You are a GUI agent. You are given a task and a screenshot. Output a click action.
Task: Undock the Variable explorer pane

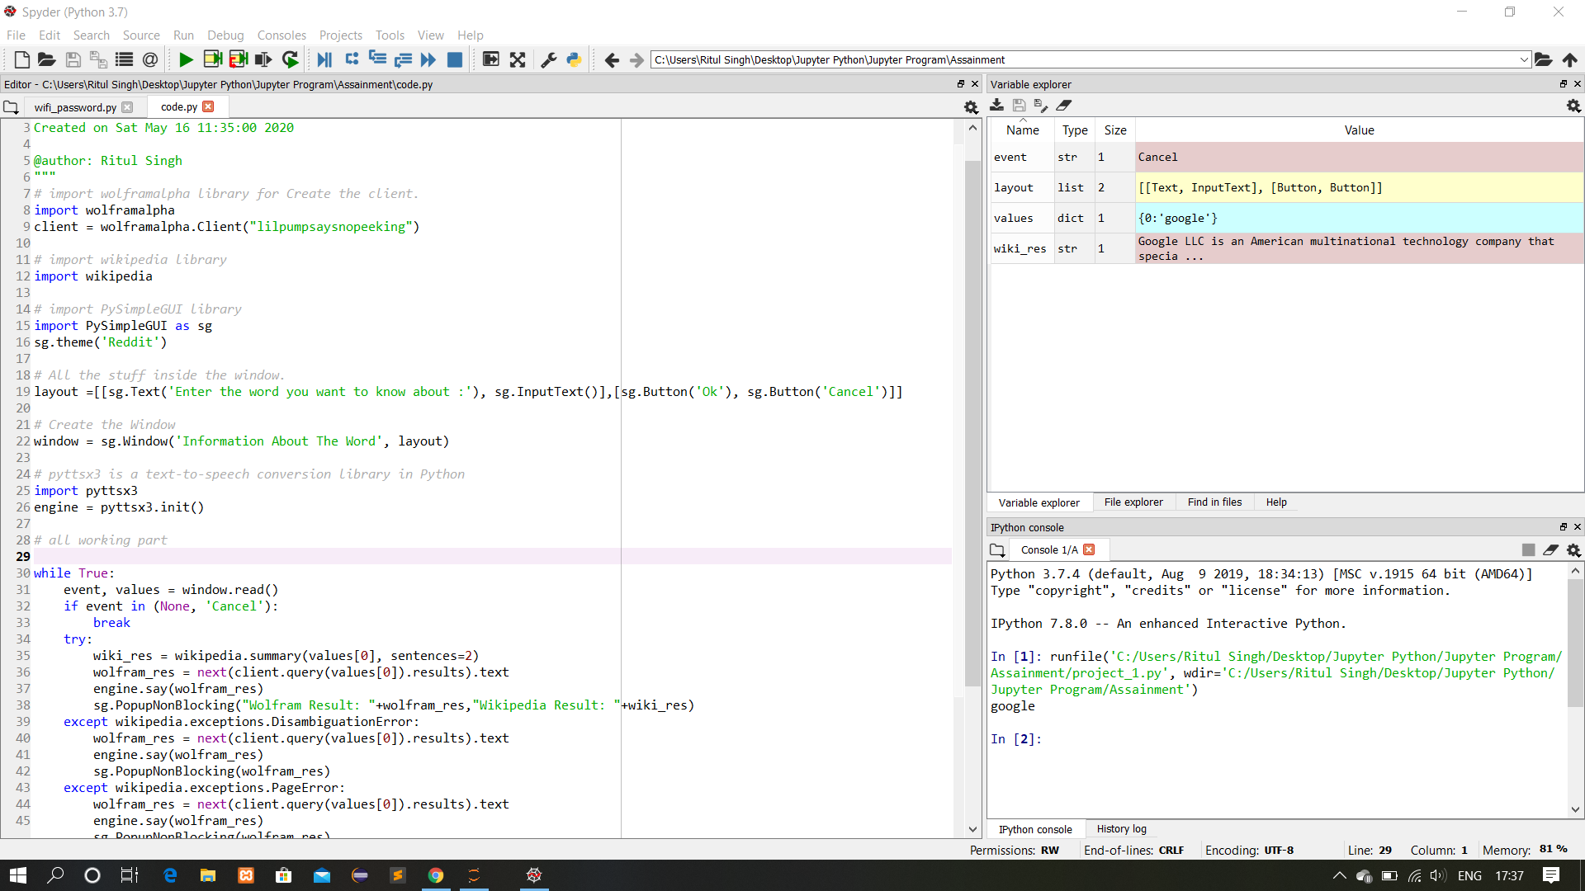click(x=1563, y=84)
